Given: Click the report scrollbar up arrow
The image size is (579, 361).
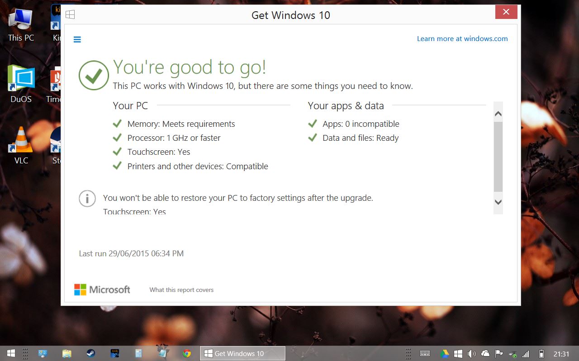Looking at the screenshot, I should click(498, 114).
